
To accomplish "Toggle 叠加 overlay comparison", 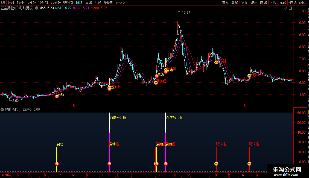I will point(235,2).
